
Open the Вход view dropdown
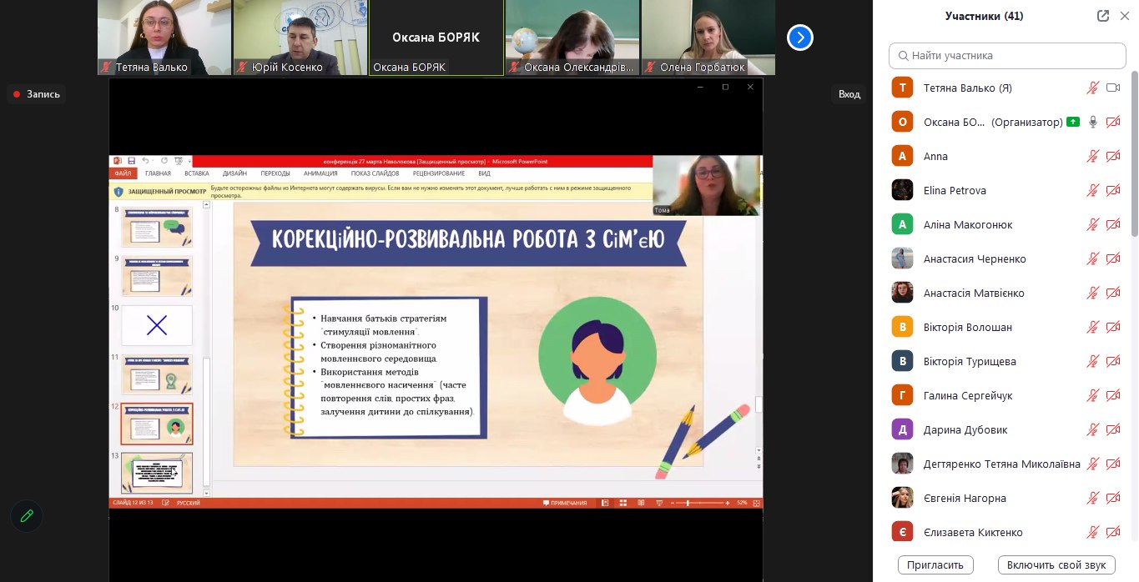point(849,94)
